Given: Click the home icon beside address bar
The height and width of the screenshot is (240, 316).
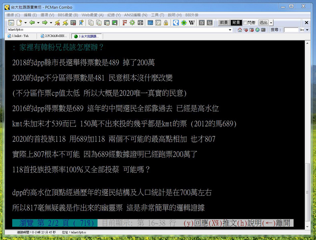Looking at the screenshot, I should (239, 30).
